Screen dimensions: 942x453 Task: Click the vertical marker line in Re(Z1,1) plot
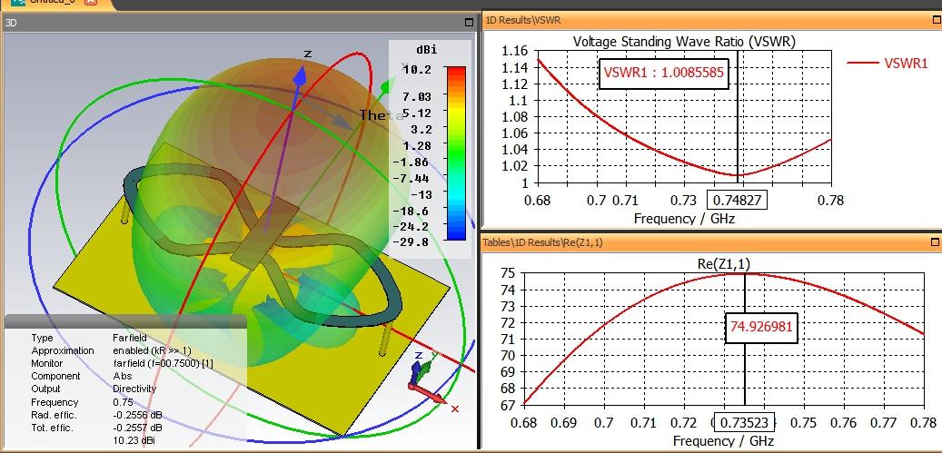[x=745, y=339]
